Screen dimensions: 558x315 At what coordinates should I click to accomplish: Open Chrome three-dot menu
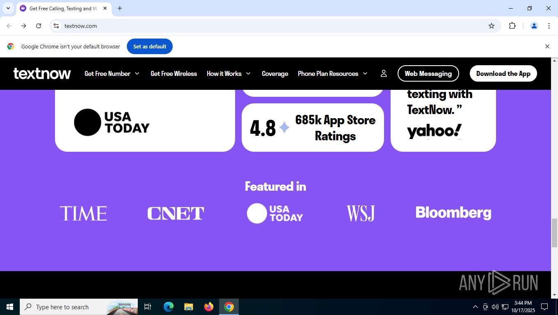(549, 26)
